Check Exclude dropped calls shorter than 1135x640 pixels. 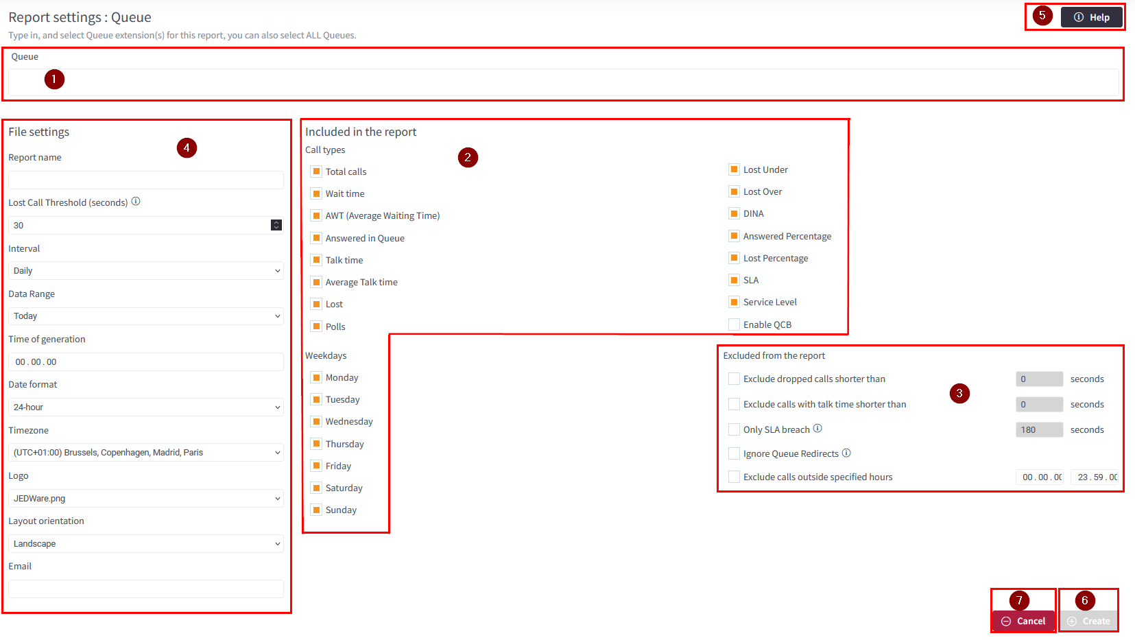coord(734,379)
